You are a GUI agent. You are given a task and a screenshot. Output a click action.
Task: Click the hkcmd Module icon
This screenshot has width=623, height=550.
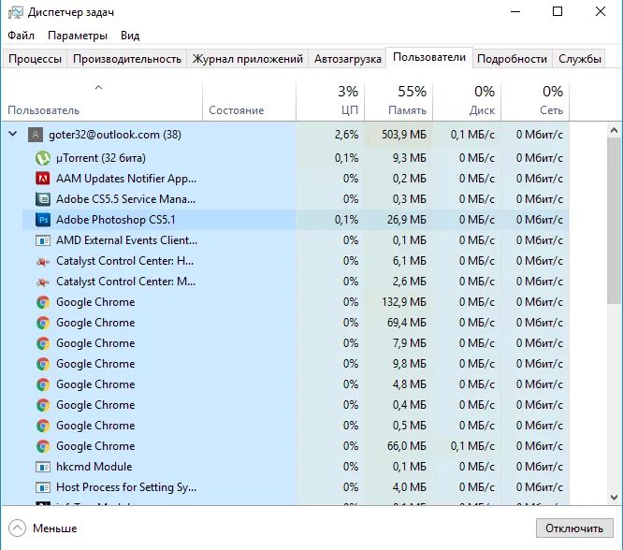[x=43, y=467]
